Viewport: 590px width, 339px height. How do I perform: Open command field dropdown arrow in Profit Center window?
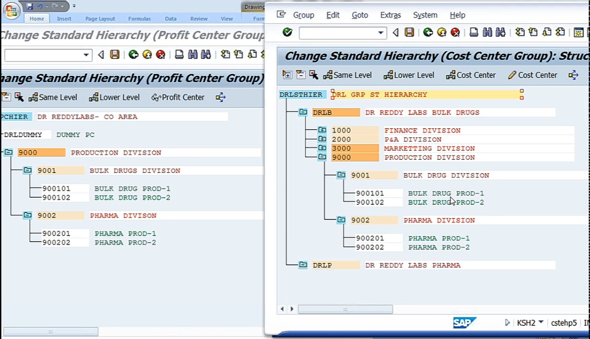click(86, 55)
